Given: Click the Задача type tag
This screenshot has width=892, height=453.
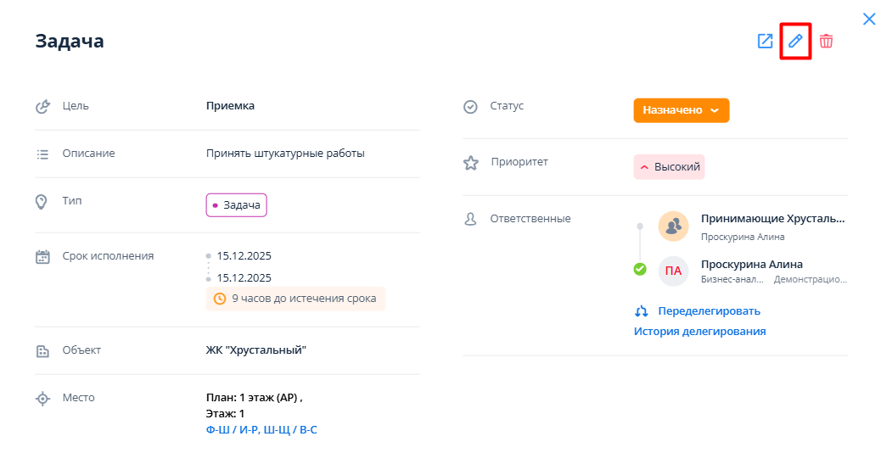Looking at the screenshot, I should (x=236, y=205).
